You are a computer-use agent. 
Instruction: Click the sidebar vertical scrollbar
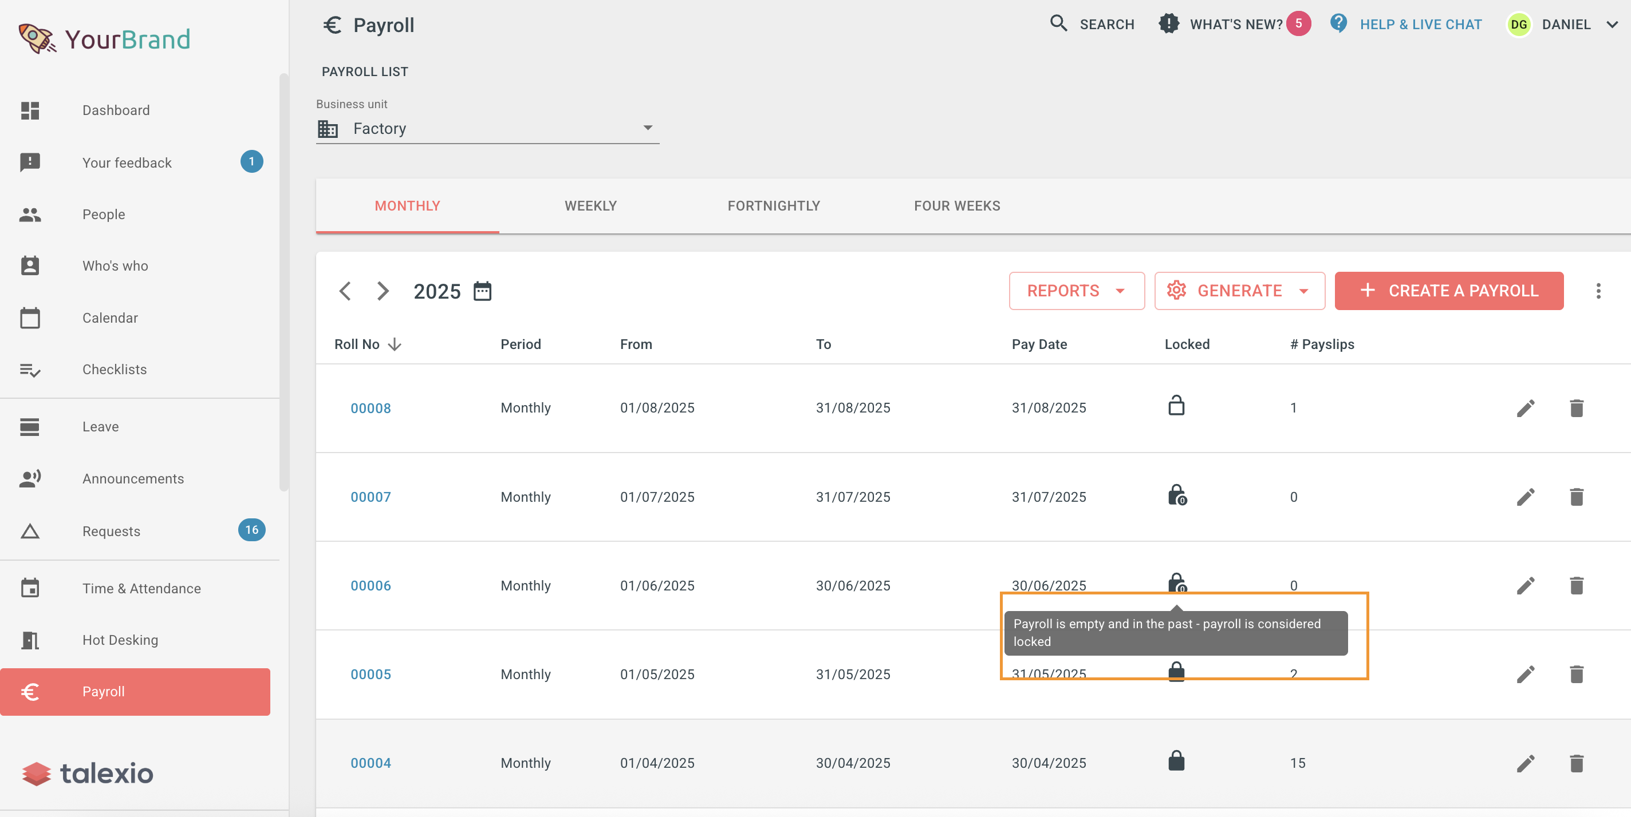click(283, 282)
